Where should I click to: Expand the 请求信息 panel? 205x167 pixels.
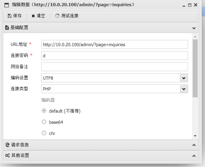pos(194,145)
